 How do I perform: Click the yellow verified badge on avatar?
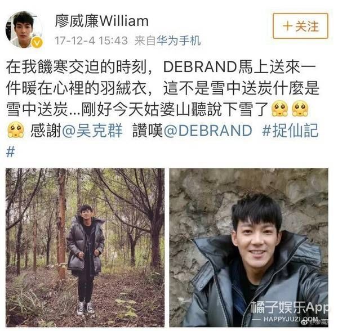[x=37, y=43]
